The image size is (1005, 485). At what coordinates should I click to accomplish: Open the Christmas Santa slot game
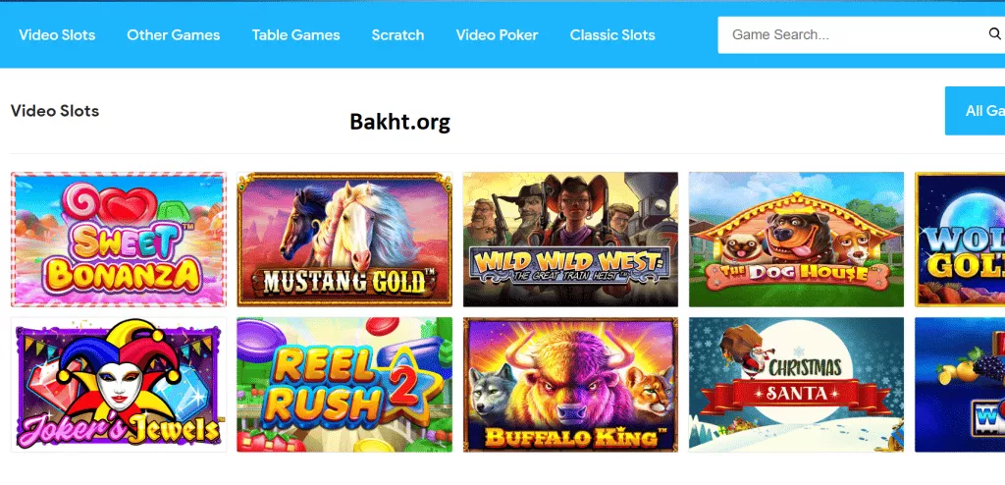coord(796,384)
